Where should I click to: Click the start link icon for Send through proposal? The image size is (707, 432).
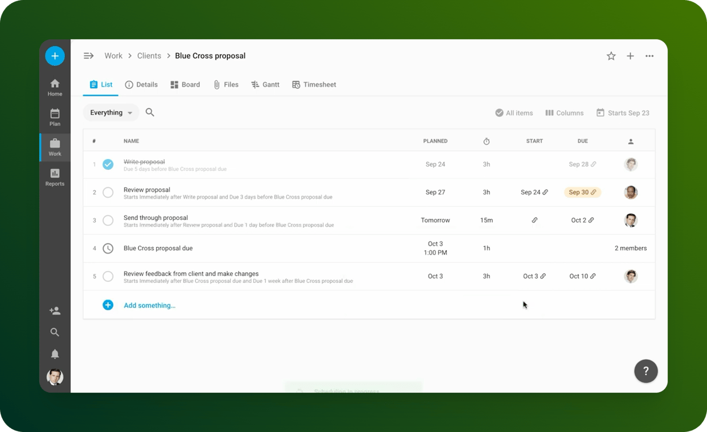pyautogui.click(x=534, y=220)
